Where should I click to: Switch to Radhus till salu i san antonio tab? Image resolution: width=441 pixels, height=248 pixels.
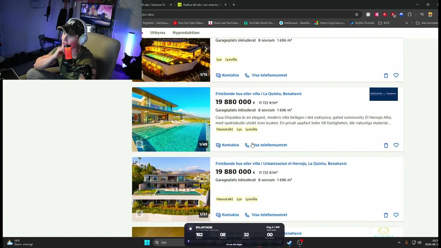[x=202, y=5]
